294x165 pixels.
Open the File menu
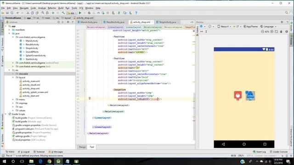click(x=3, y=8)
